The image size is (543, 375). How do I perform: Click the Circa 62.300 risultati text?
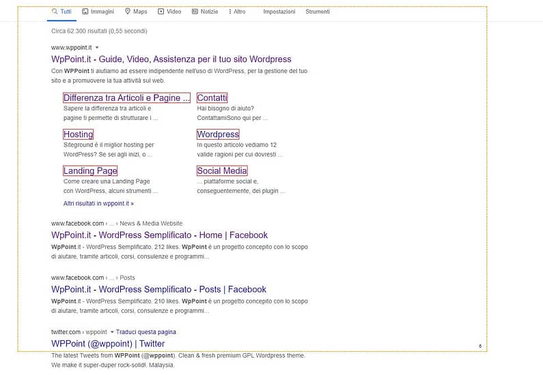click(99, 31)
